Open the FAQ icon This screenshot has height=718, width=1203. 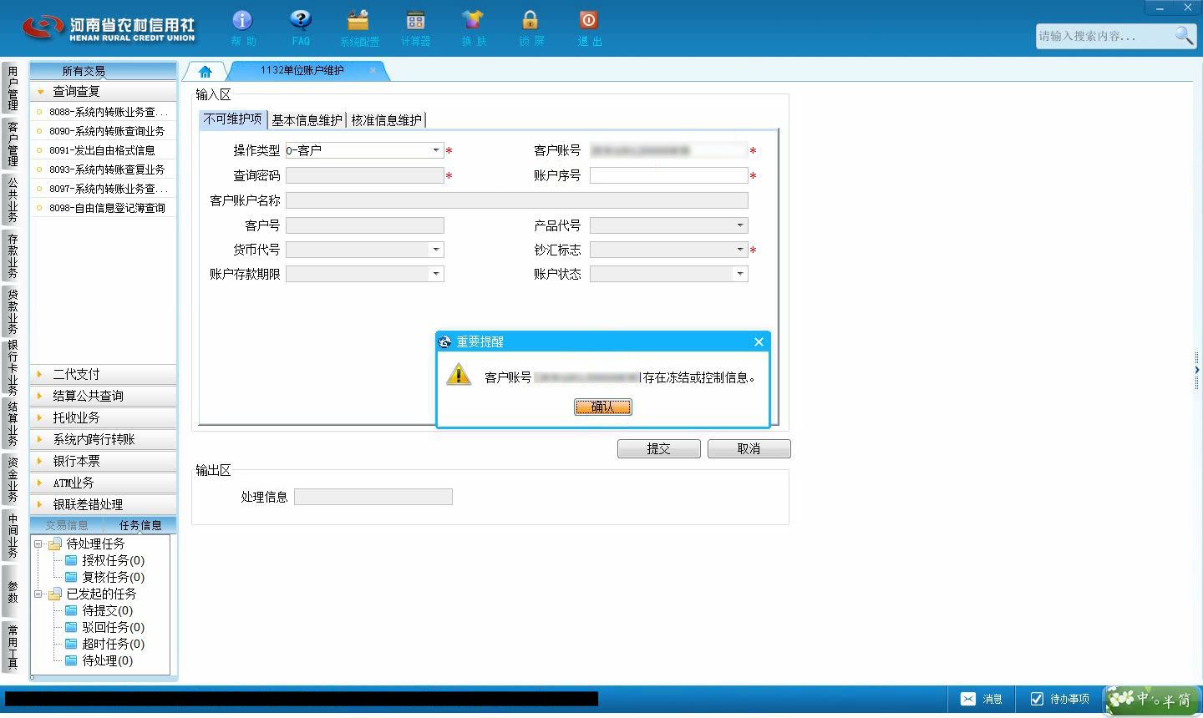301,28
